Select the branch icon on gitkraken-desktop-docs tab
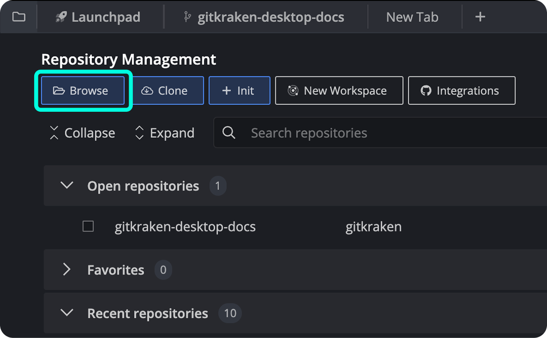Image resolution: width=547 pixels, height=338 pixels. pos(188,17)
